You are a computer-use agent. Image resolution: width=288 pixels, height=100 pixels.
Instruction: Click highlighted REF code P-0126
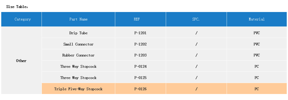pyautogui.click(x=140, y=89)
